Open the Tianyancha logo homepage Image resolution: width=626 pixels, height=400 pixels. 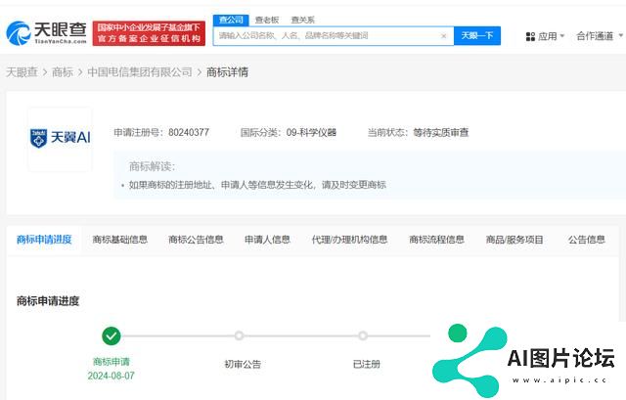point(46,32)
